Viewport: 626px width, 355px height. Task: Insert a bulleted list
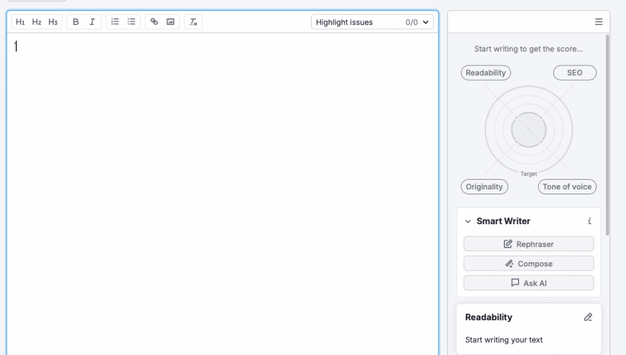coord(131,22)
